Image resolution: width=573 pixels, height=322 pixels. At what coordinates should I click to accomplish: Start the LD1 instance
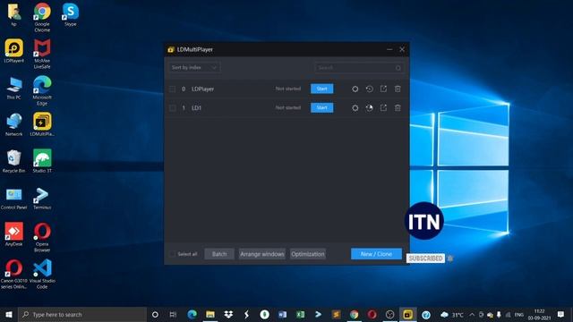point(322,107)
